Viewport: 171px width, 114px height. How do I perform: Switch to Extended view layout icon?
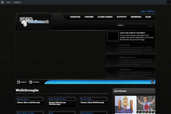pos(31,82)
